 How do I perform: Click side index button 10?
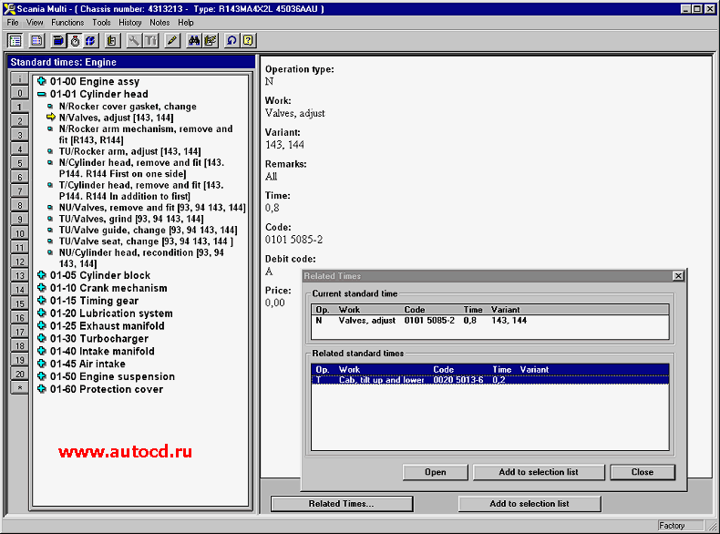20,233
